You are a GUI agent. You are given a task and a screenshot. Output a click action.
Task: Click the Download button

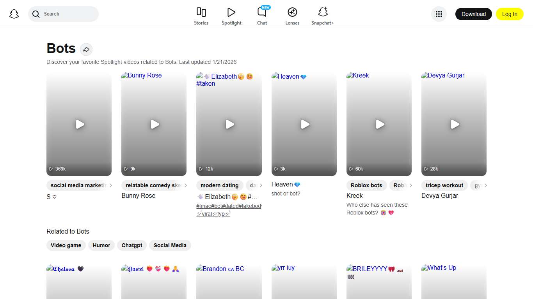(473, 14)
